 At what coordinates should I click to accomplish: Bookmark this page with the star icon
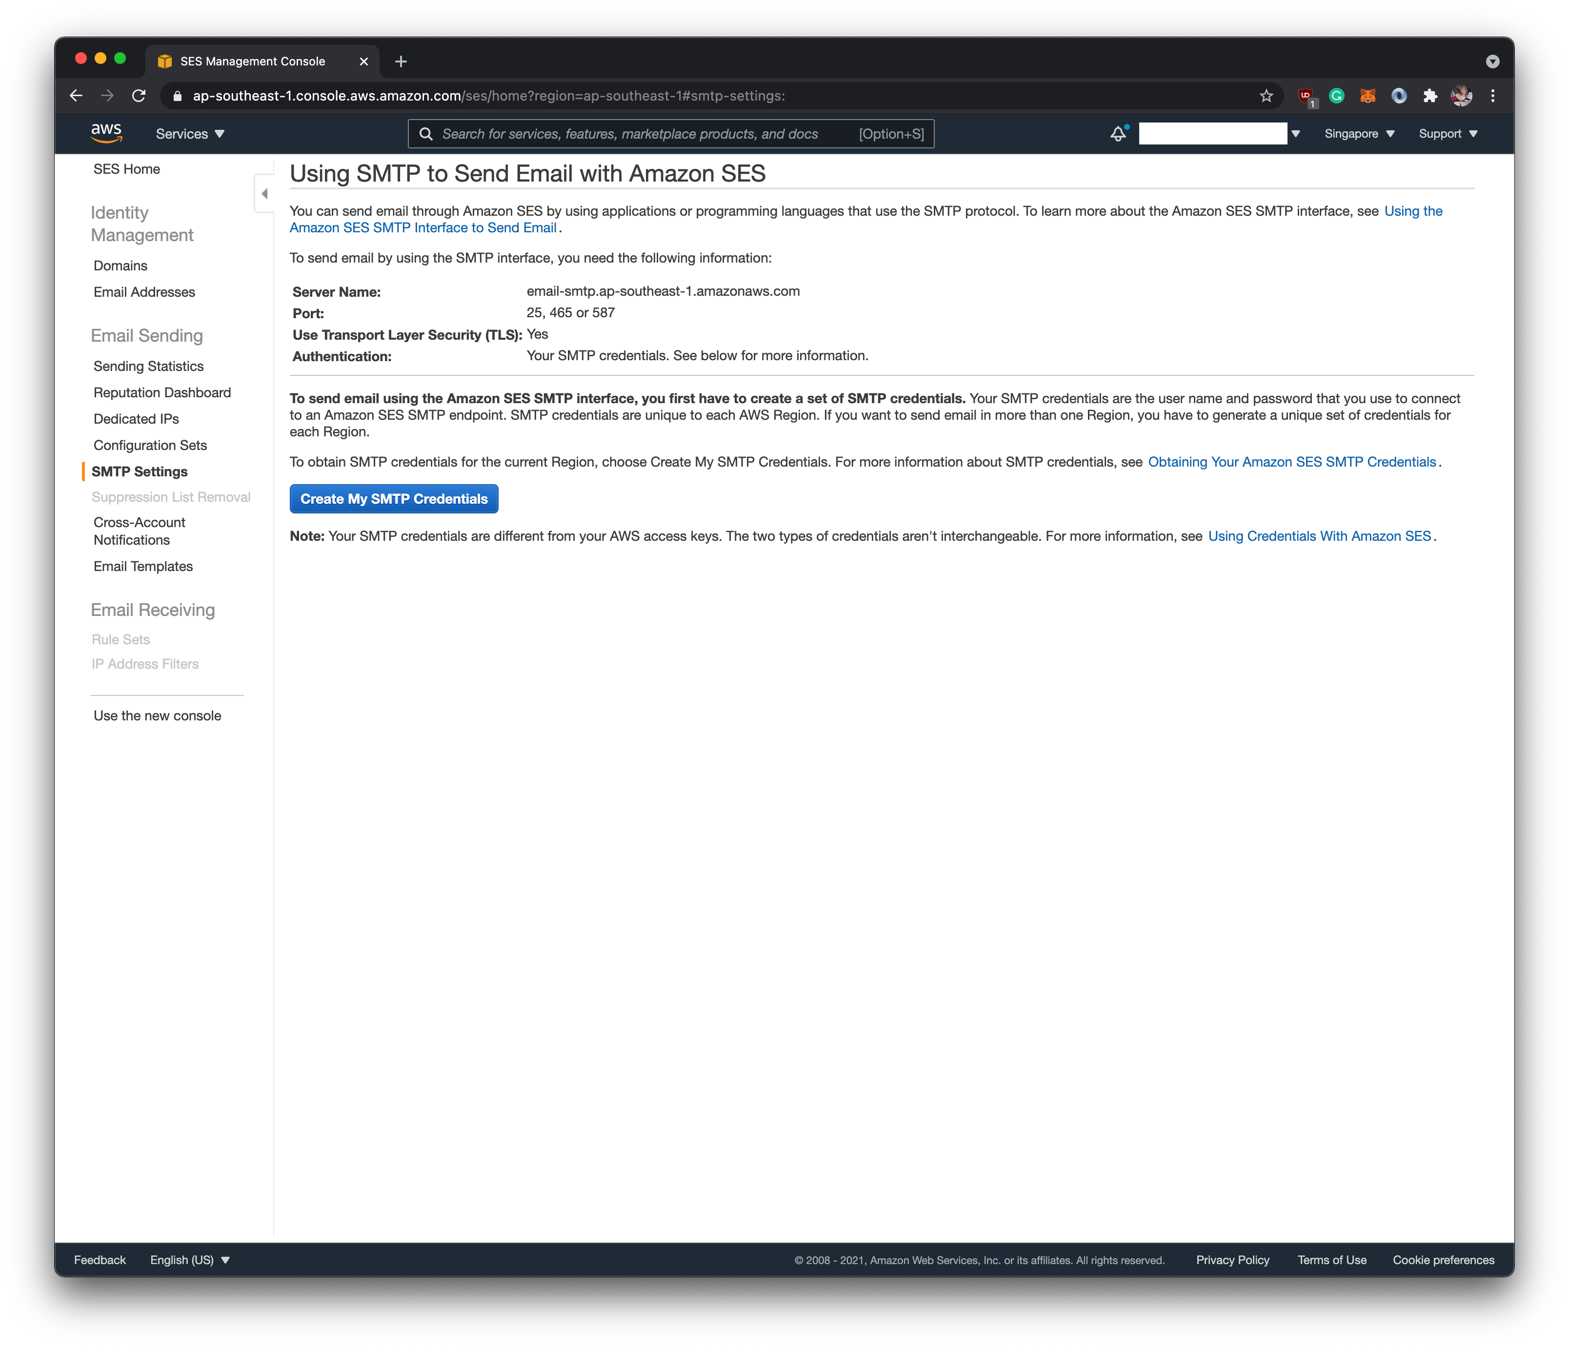point(1266,96)
